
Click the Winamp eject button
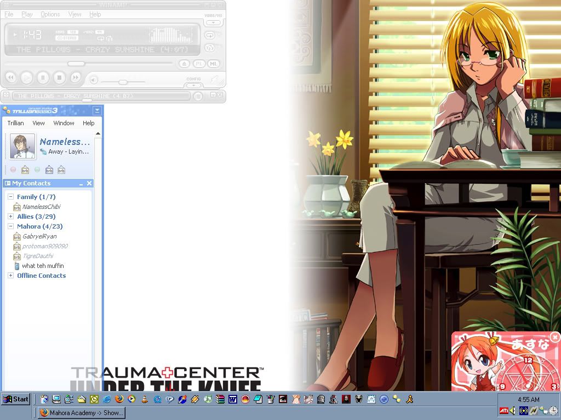tap(184, 64)
